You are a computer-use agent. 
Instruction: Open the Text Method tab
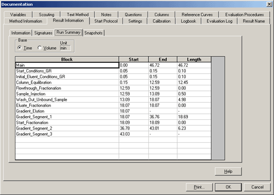pyautogui.click(x=78, y=14)
